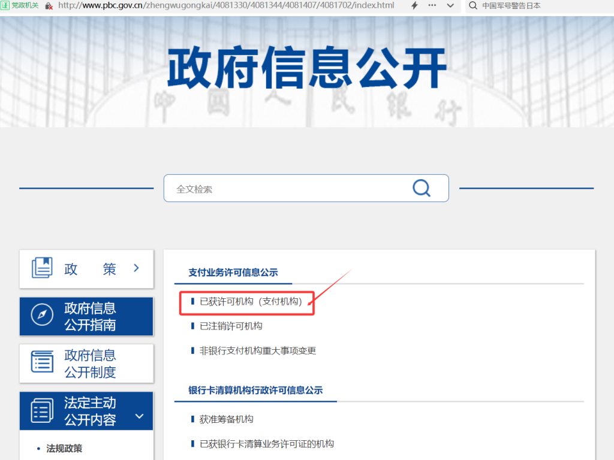614x460 pixels.
Task: Click the 政策 document icon in sidebar
Action: click(x=42, y=268)
